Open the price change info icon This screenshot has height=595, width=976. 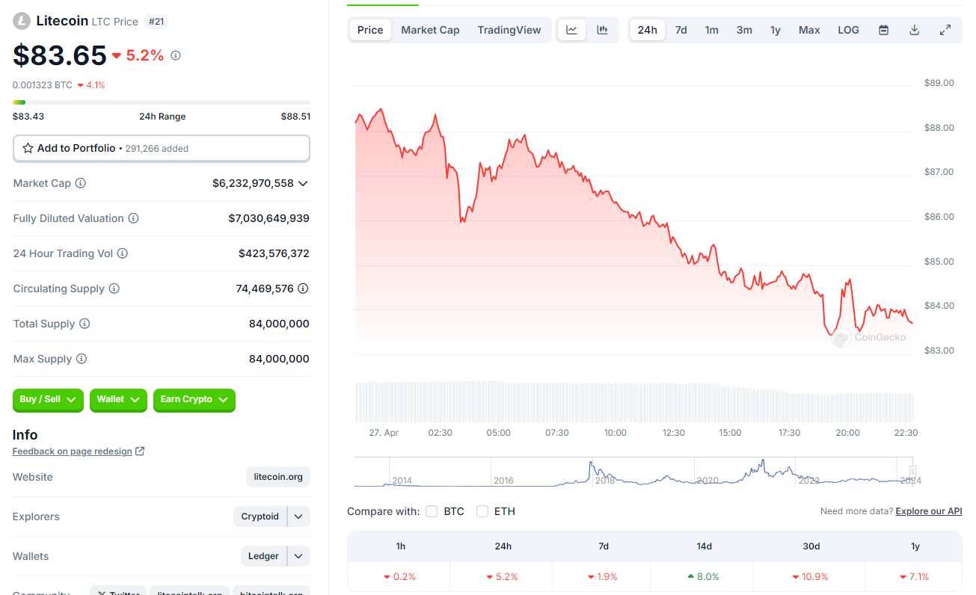[176, 55]
